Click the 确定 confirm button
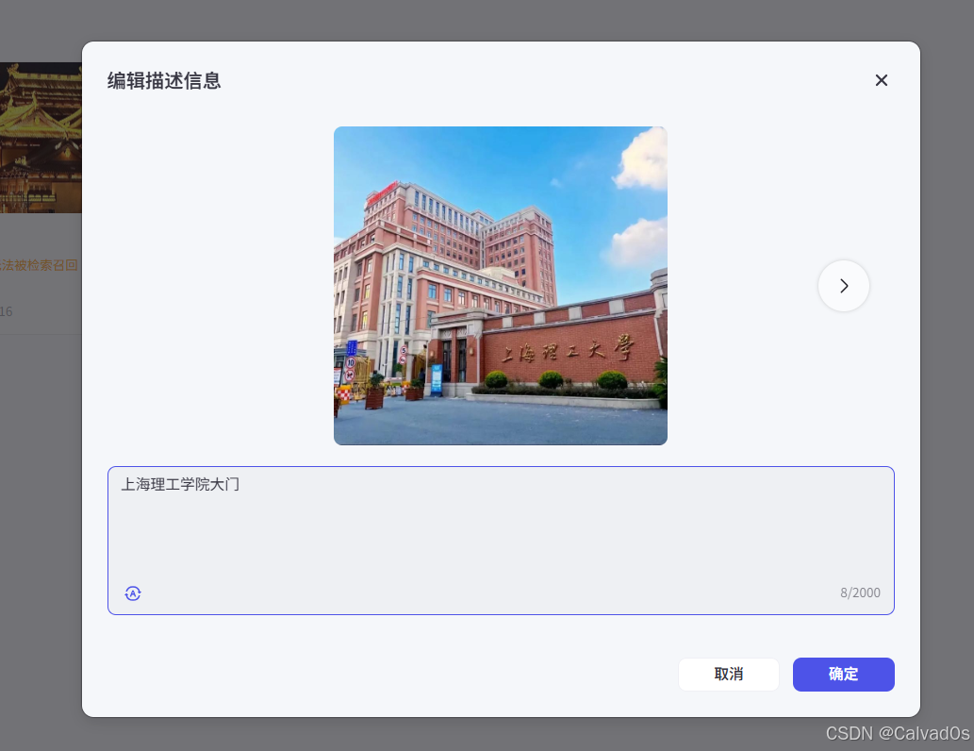 844,674
